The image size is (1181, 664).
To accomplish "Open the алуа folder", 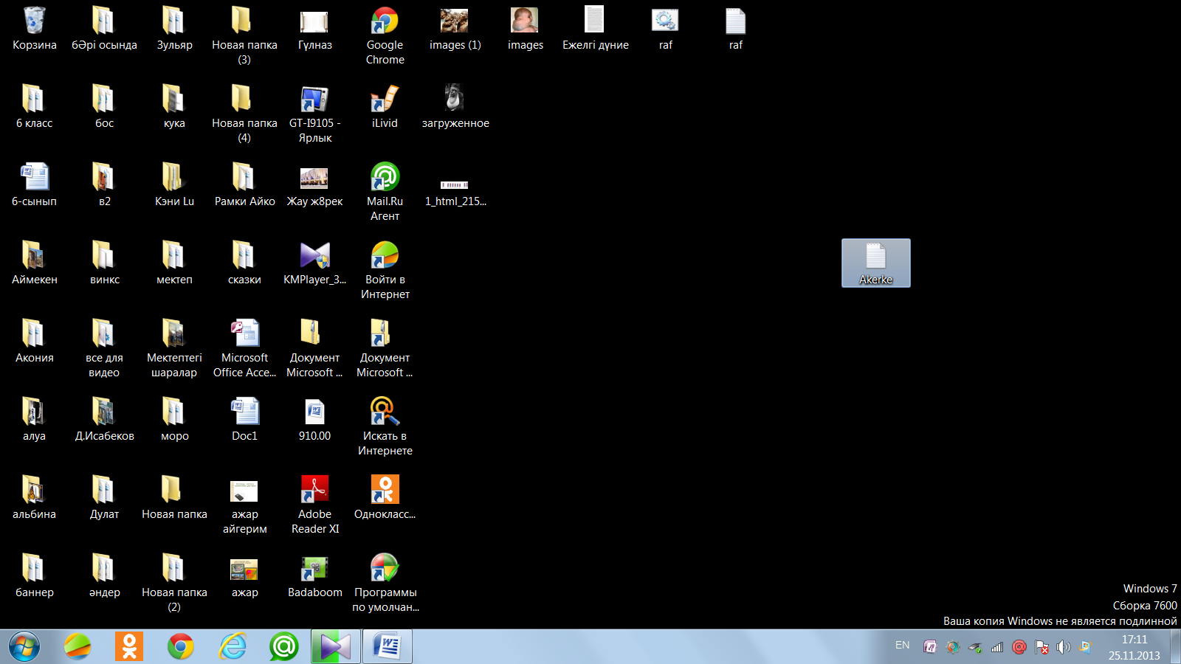I will tap(34, 421).
